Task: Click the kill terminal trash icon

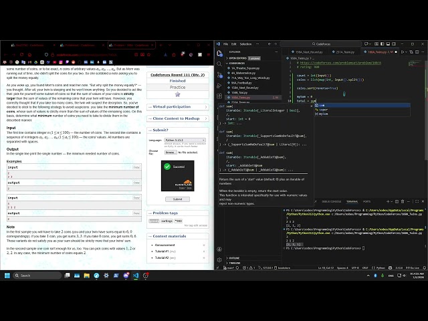Action: (x=403, y=201)
